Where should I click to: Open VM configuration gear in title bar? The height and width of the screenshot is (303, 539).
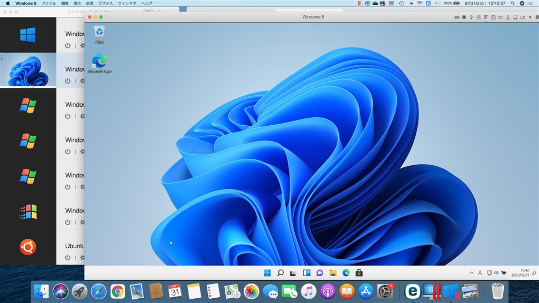tap(537, 17)
